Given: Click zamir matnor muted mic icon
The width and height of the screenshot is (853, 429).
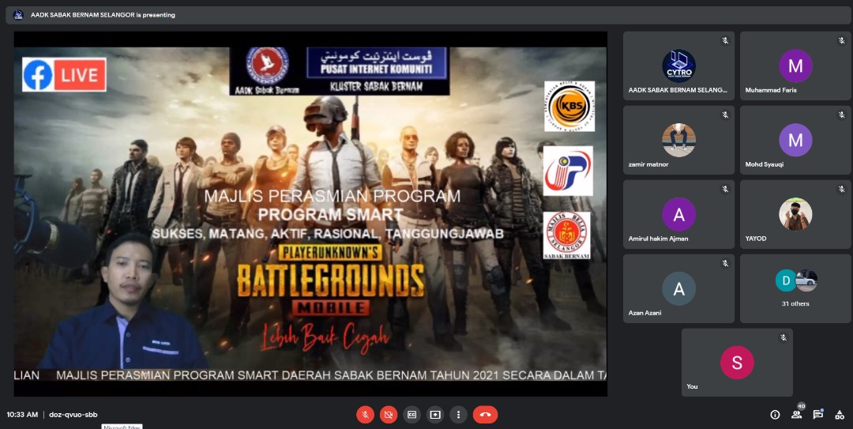Looking at the screenshot, I should (725, 115).
